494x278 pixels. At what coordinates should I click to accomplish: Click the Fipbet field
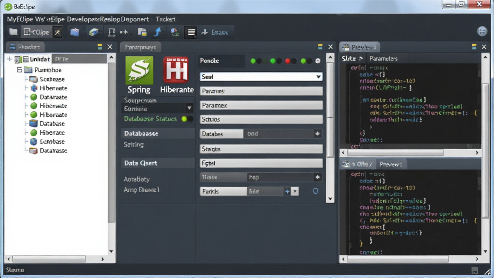point(261,163)
